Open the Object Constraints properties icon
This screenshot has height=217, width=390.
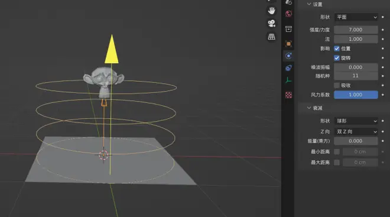pyautogui.click(x=288, y=68)
